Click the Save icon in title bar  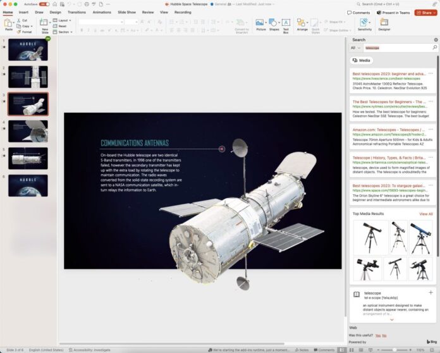(63, 4)
